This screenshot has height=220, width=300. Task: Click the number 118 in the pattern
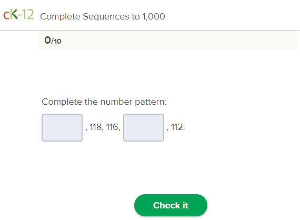click(96, 127)
